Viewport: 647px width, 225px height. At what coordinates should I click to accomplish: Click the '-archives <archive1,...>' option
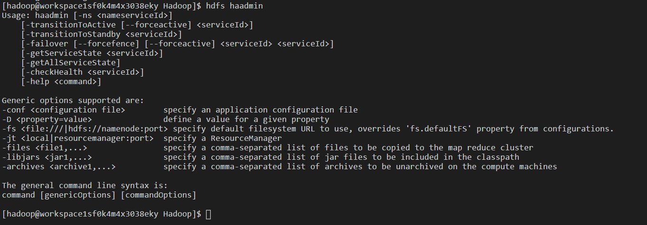click(59, 166)
